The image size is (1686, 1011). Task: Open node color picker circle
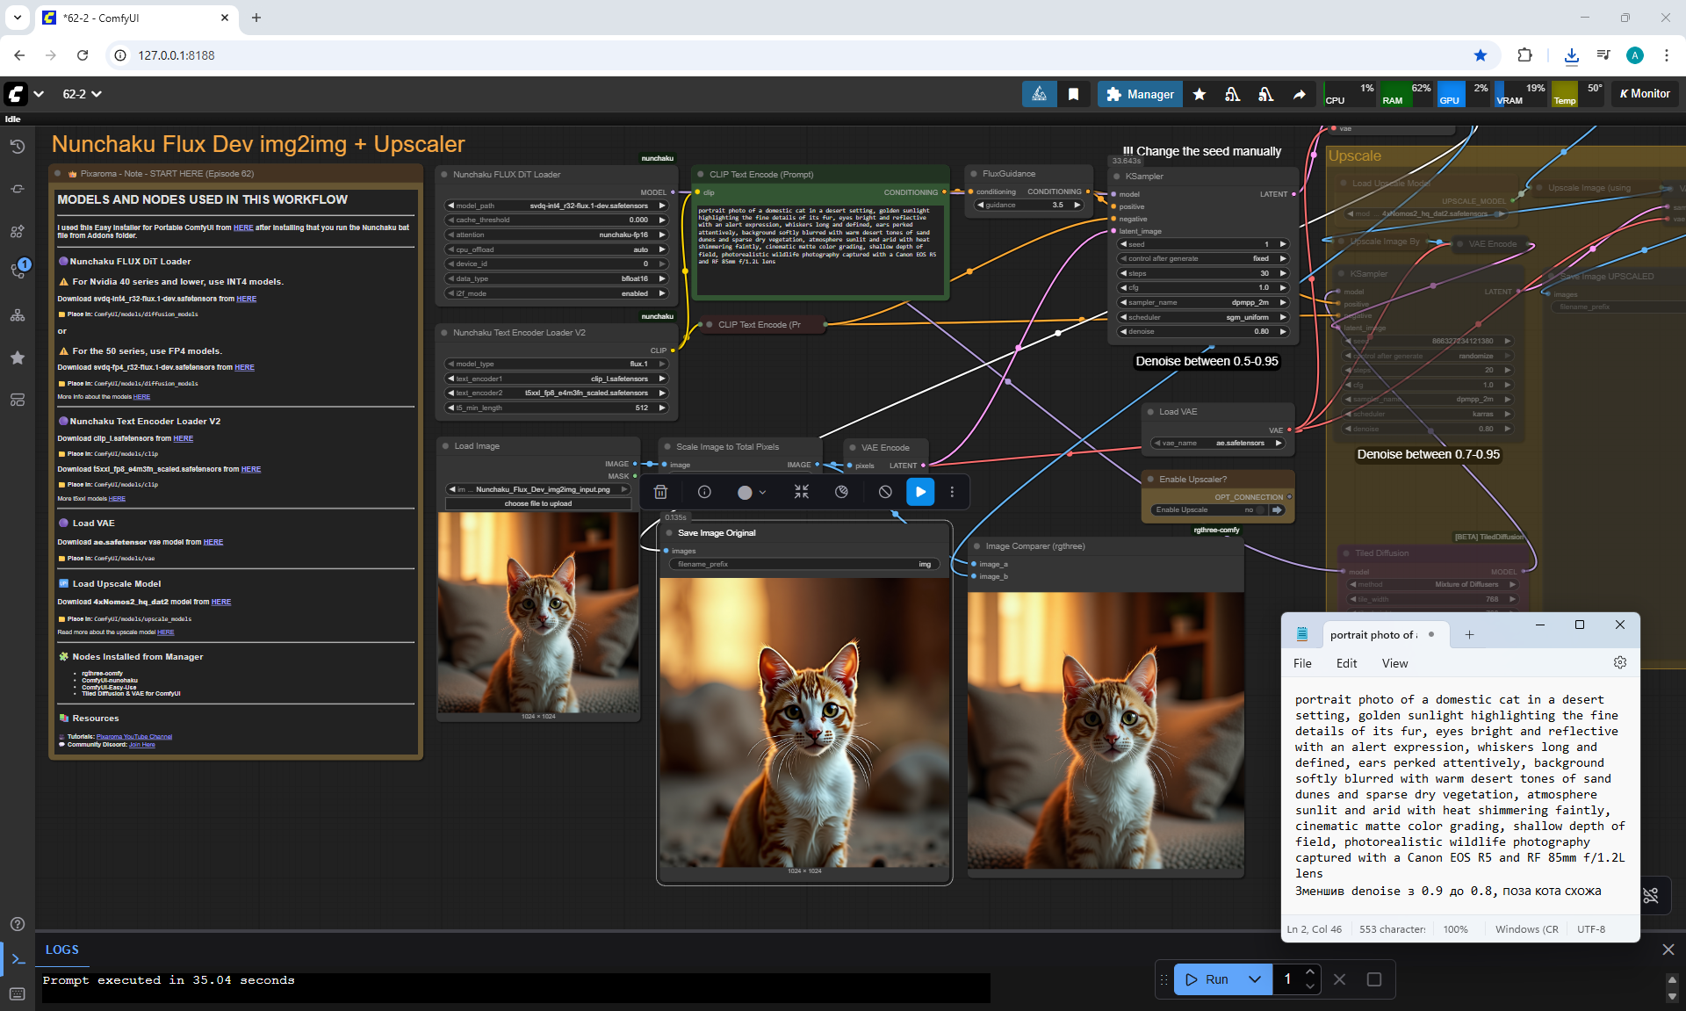click(745, 493)
